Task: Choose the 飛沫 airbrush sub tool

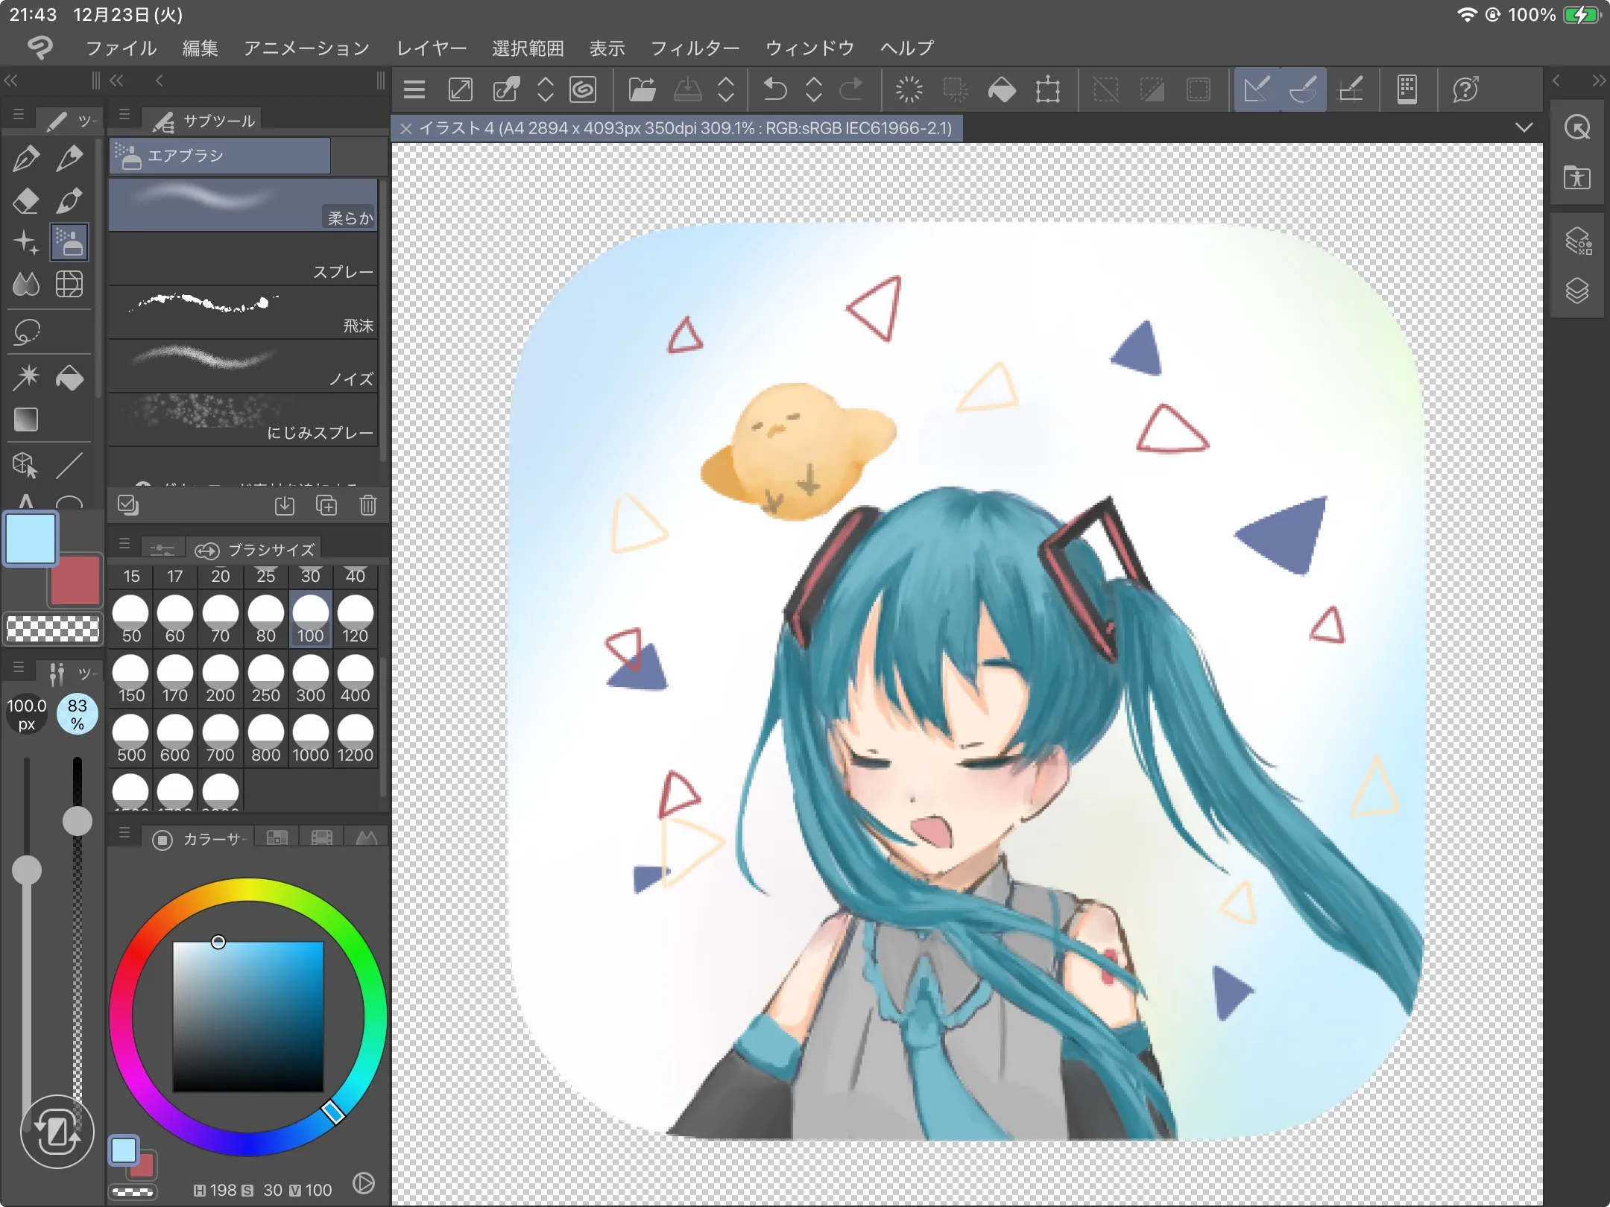Action: coord(243,312)
